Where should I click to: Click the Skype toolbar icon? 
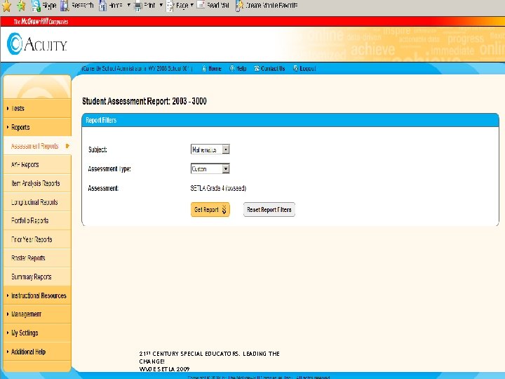(36, 6)
